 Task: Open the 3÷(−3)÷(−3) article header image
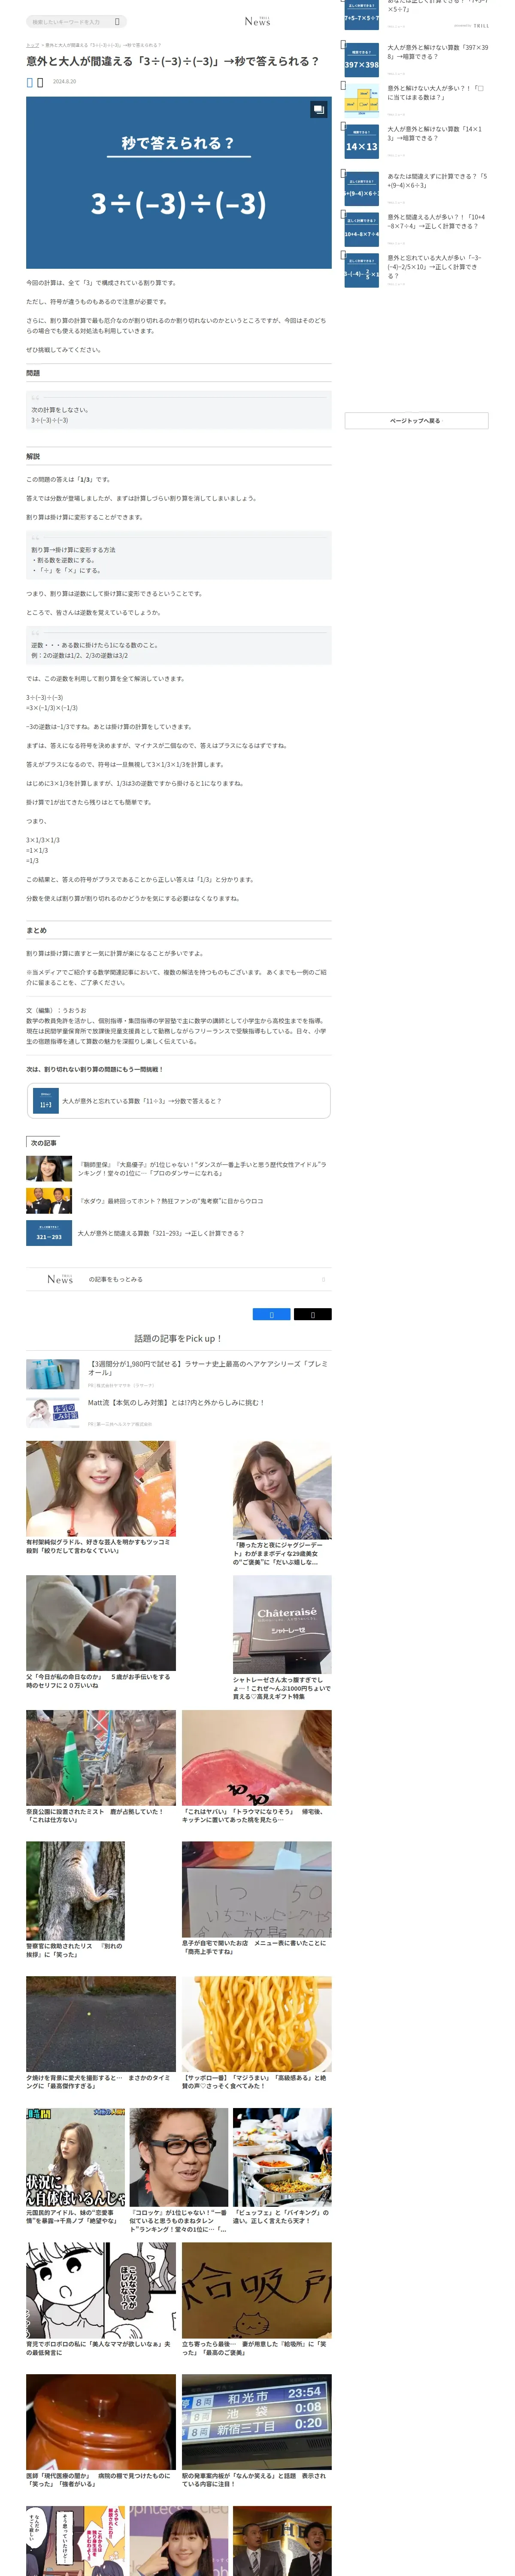point(178,182)
